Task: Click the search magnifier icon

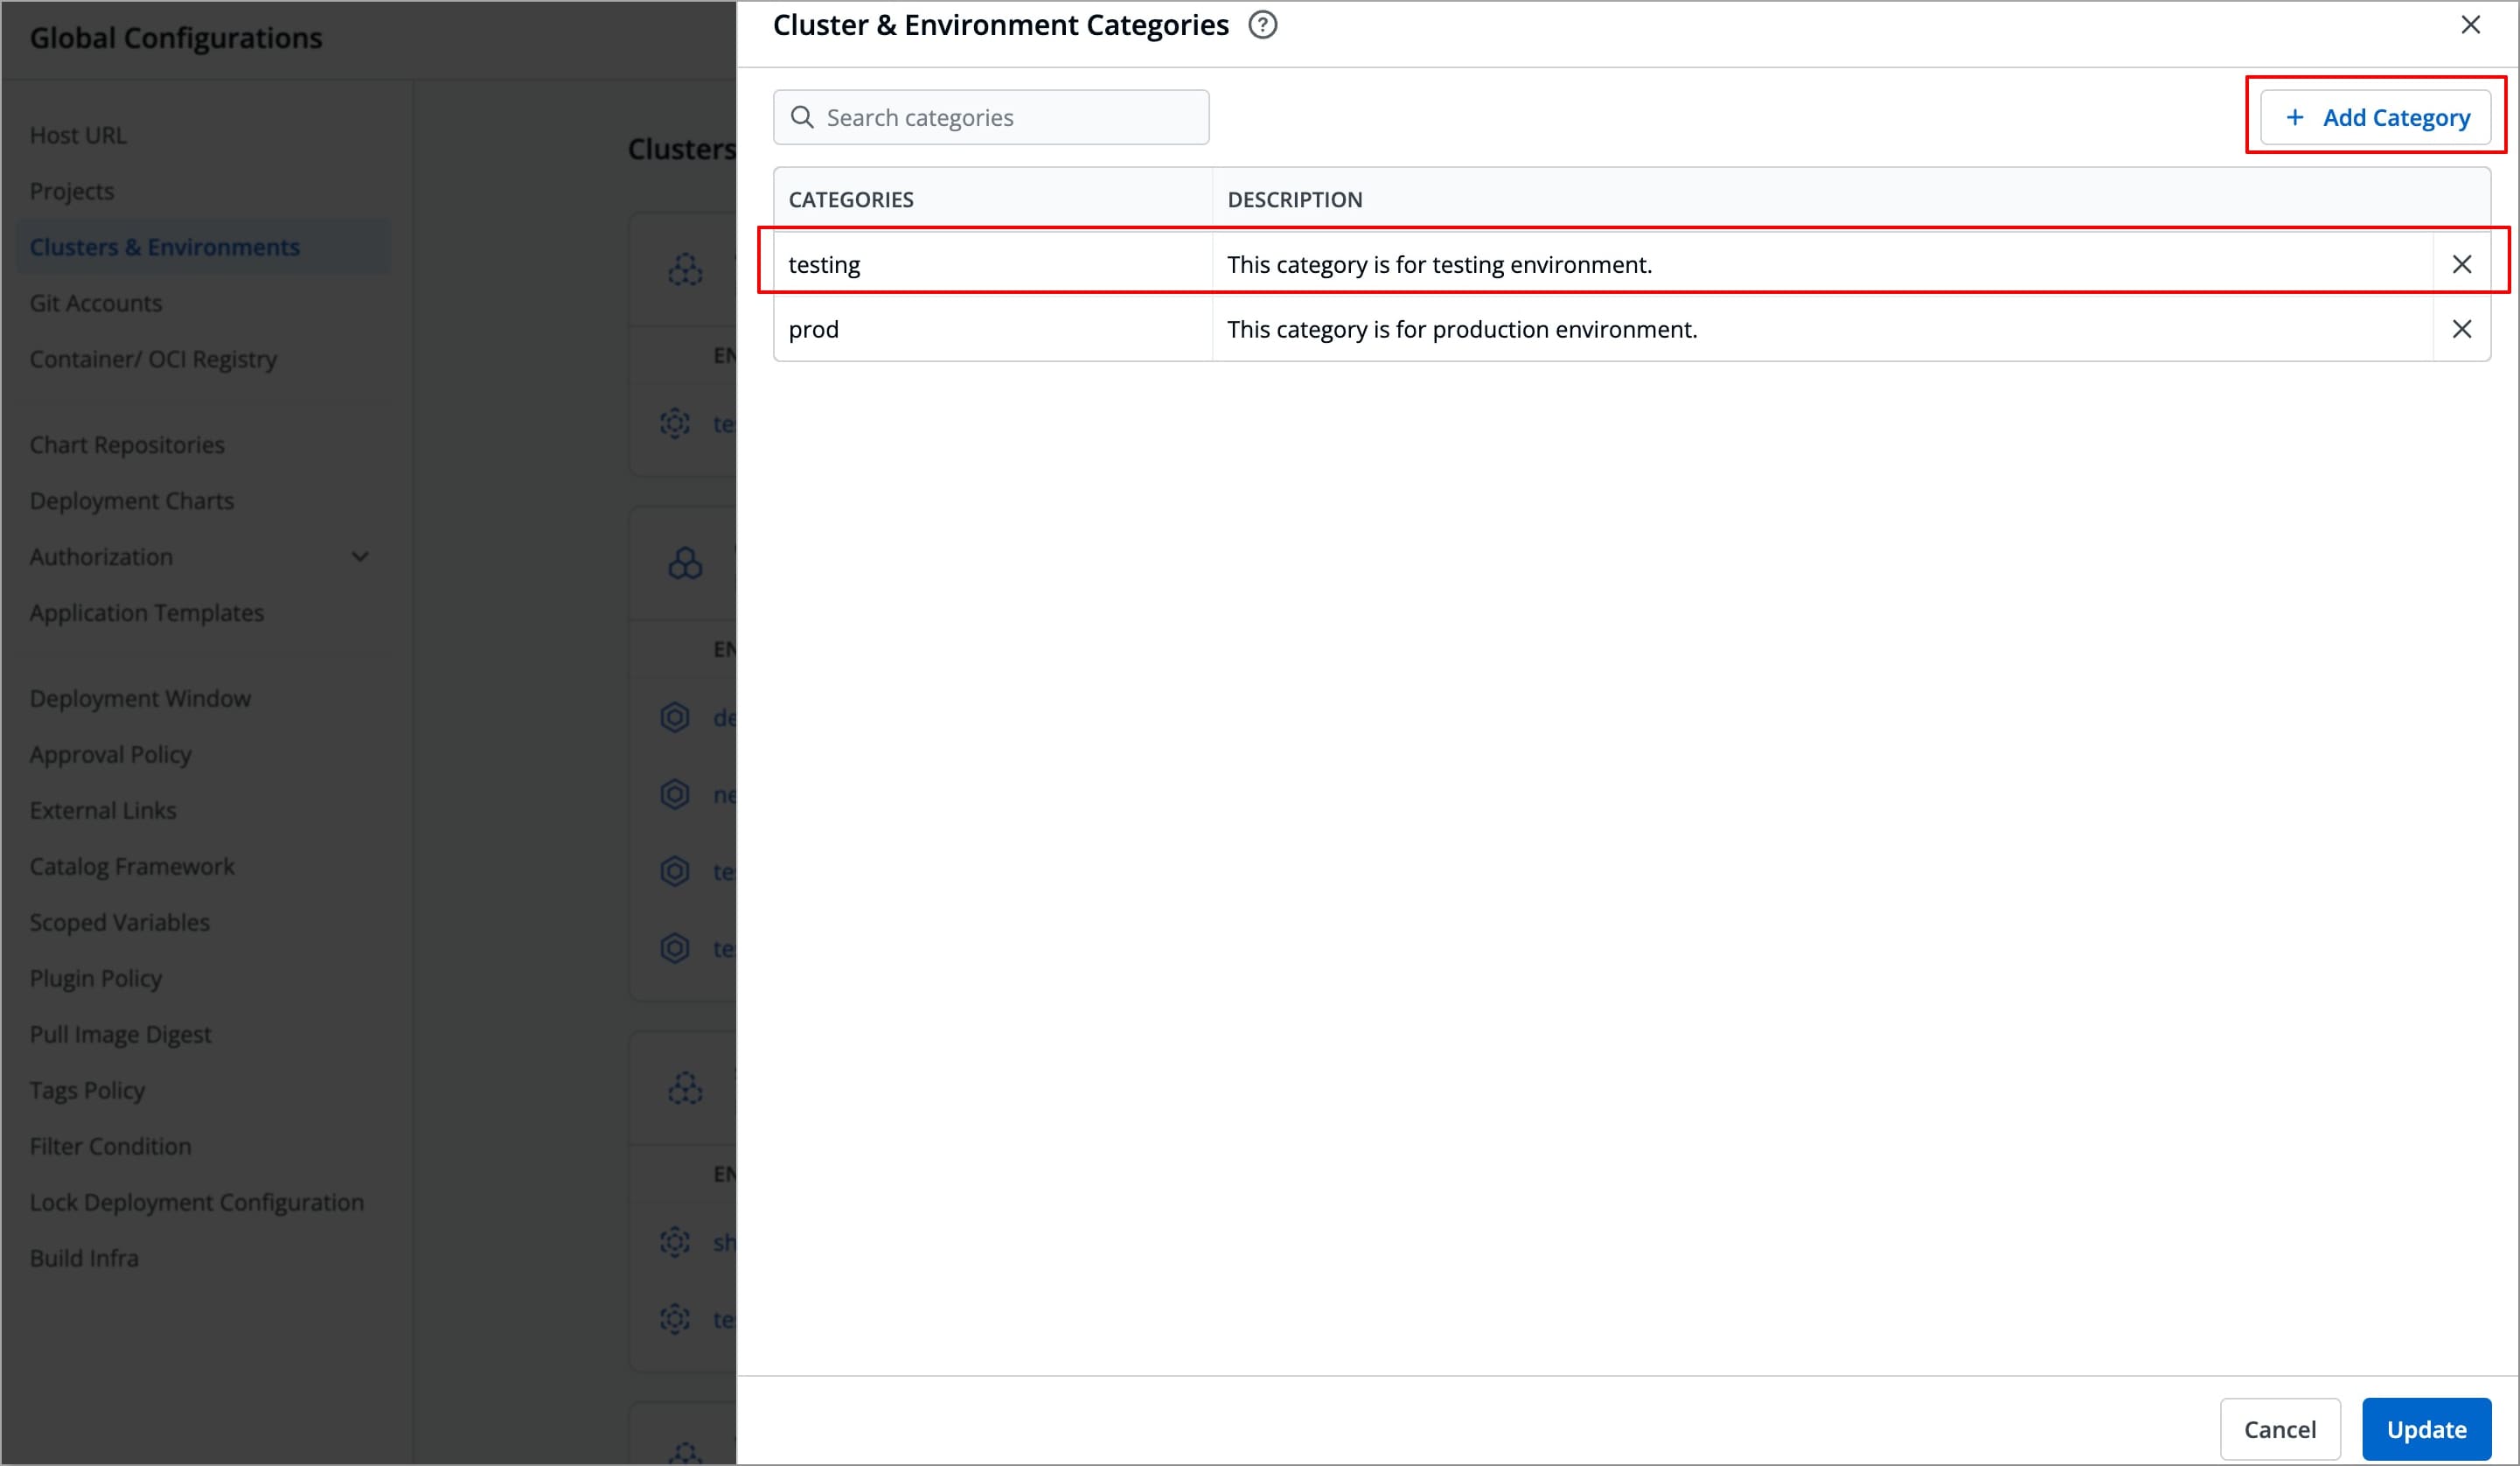Action: pos(802,118)
